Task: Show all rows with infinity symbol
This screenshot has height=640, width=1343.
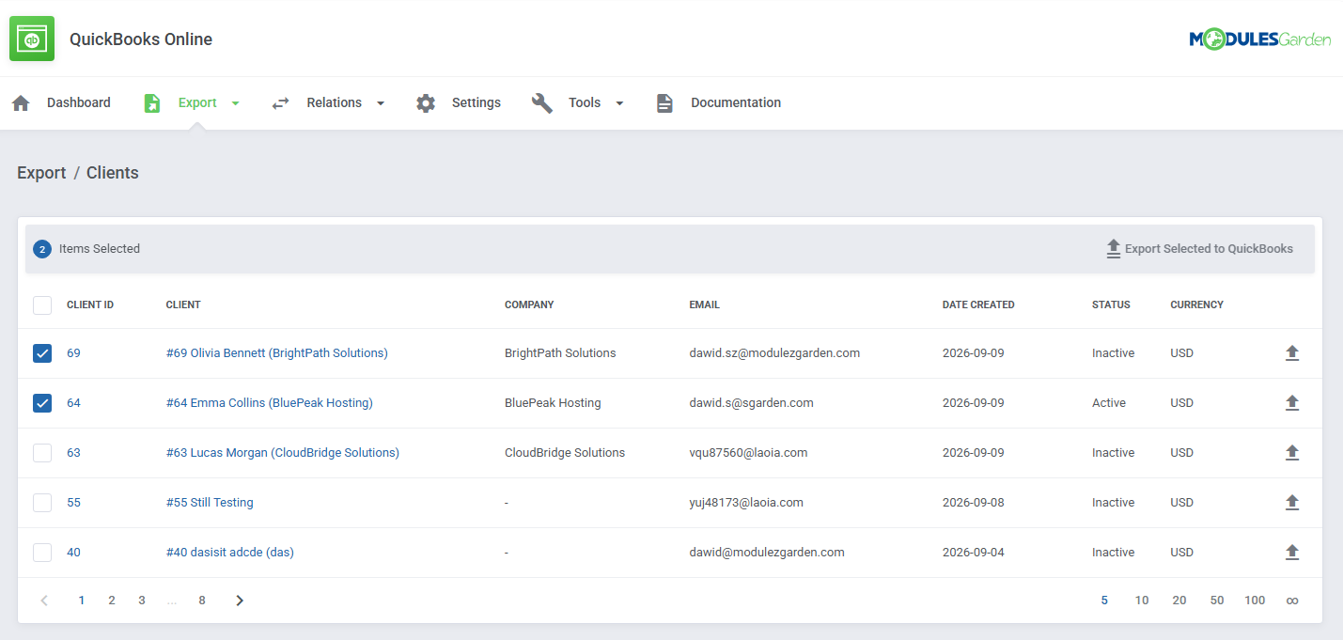Action: [1292, 601]
